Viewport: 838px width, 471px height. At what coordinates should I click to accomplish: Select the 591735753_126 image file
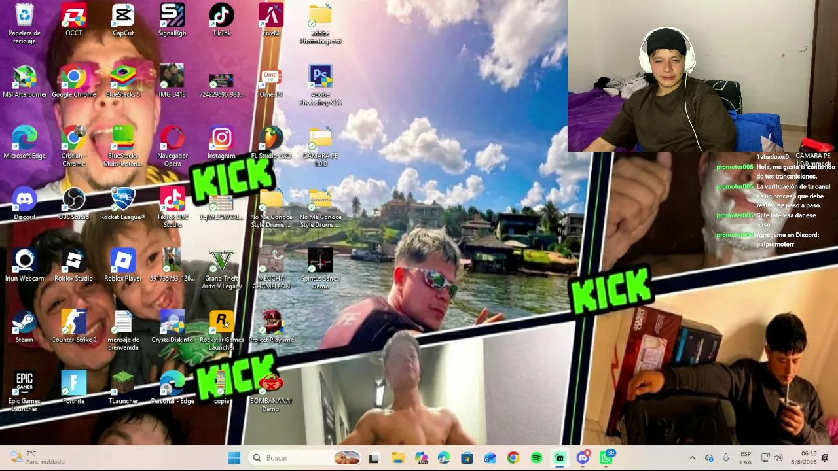coord(172,265)
